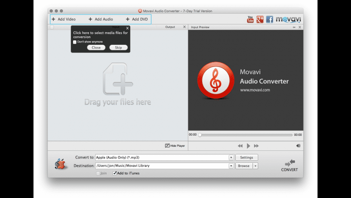Open the Google Plus icon
The width and height of the screenshot is (351, 198).
260,19
